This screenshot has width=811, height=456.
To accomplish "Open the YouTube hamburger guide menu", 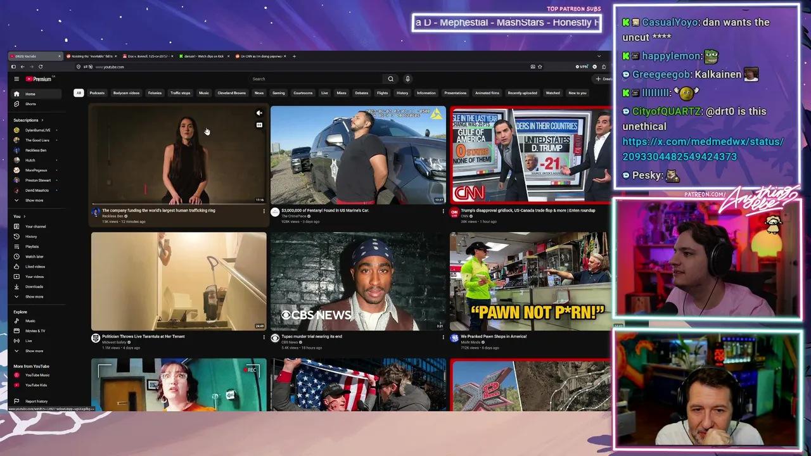I will point(16,79).
